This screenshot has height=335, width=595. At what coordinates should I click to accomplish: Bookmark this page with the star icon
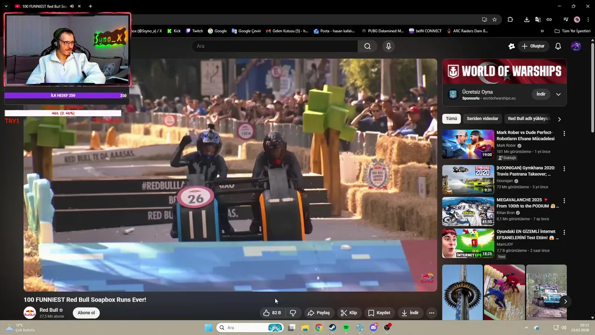495,20
